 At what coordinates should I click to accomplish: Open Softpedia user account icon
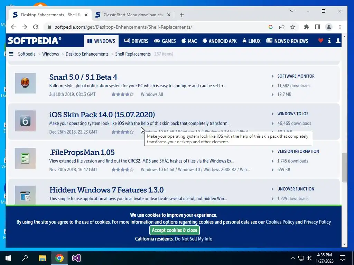pyautogui.click(x=338, y=41)
